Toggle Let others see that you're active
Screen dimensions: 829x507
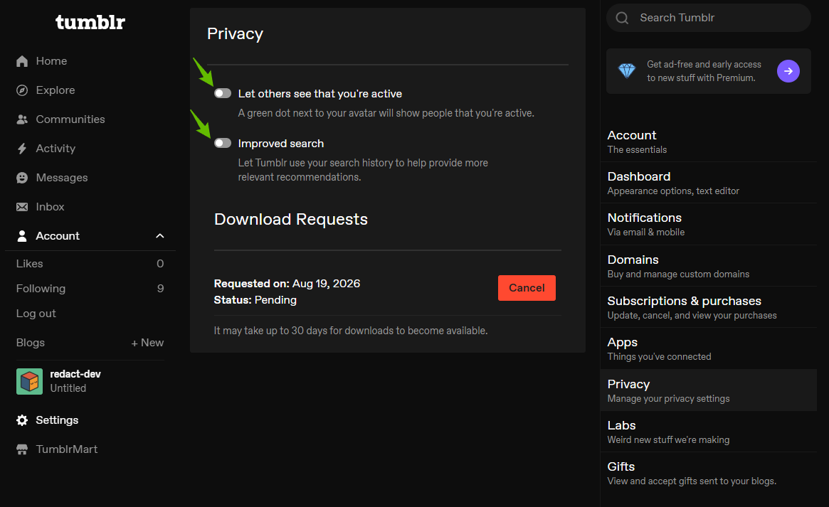pyautogui.click(x=223, y=93)
